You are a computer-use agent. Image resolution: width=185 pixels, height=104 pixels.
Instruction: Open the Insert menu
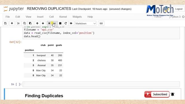pos(40,17)
